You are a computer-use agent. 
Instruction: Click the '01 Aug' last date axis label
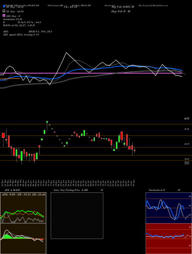click(134, 182)
